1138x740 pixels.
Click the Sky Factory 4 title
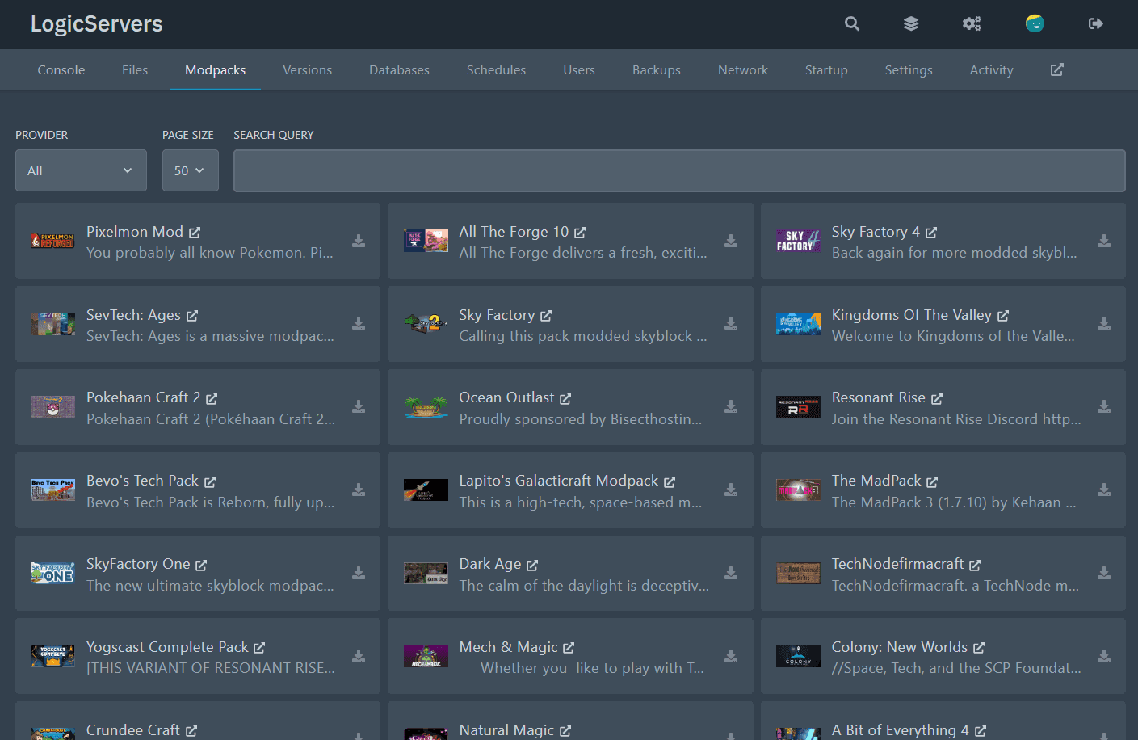click(876, 232)
